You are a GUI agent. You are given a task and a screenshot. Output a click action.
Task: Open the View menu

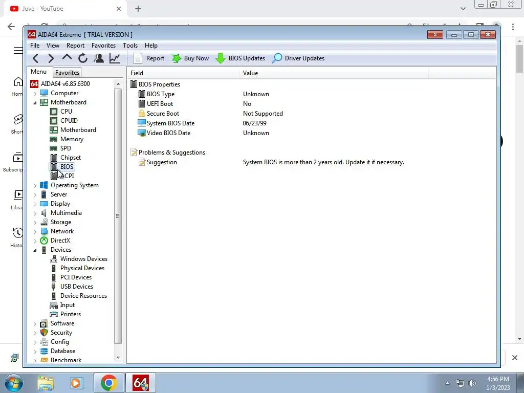coord(53,46)
